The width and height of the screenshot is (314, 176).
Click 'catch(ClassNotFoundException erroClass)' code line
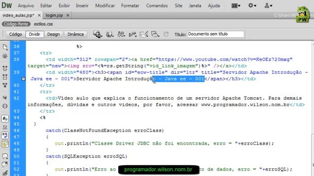(105, 131)
